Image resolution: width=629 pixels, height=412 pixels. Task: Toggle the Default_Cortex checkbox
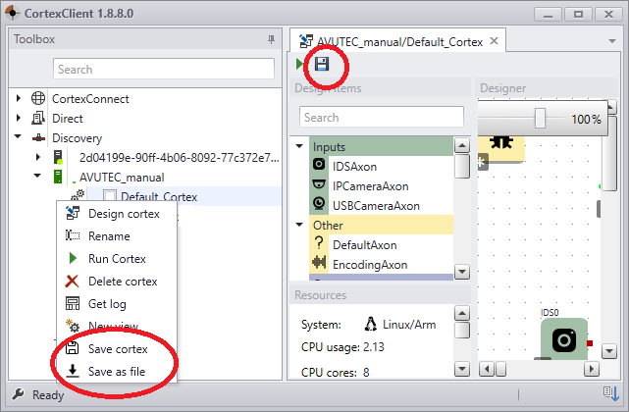coord(110,196)
